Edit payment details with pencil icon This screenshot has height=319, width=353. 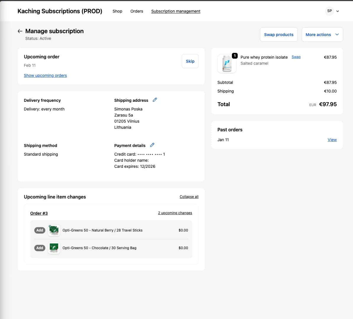[152, 145]
